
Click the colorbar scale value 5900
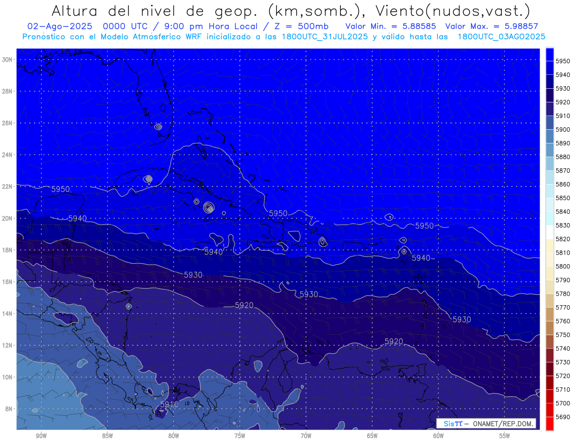[563, 129]
